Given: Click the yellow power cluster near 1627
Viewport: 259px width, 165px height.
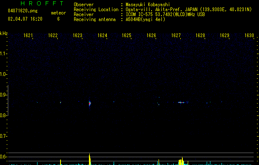Looking at the screenshot, I should [x=181, y=161].
